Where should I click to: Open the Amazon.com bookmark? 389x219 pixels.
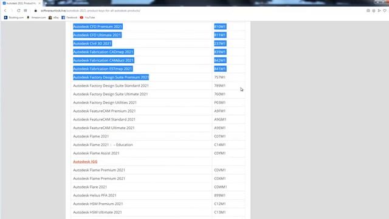36,18
